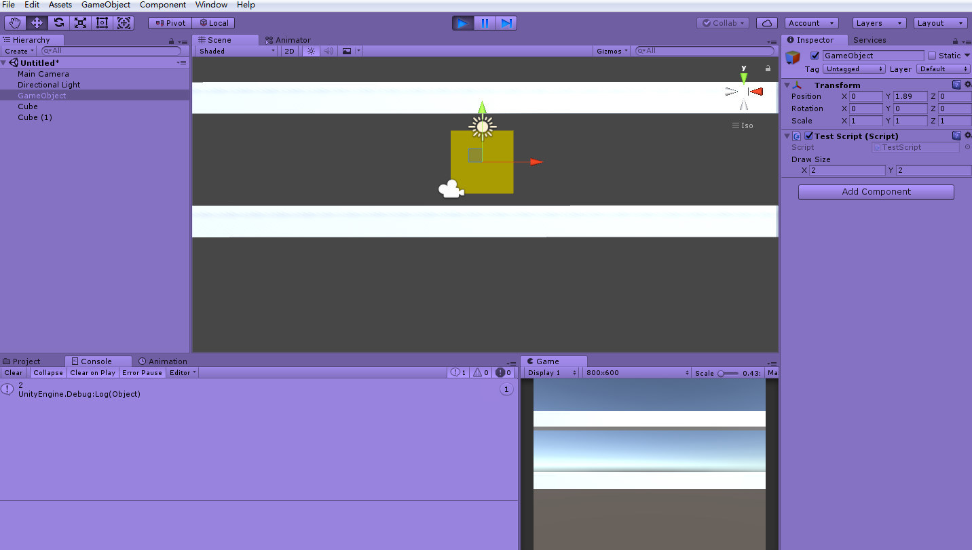972x550 pixels.
Task: Open the Layout dropdown
Action: pos(940,22)
